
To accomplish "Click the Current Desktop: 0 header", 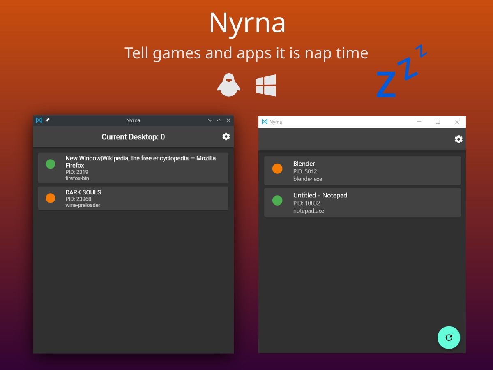I will pyautogui.click(x=133, y=137).
